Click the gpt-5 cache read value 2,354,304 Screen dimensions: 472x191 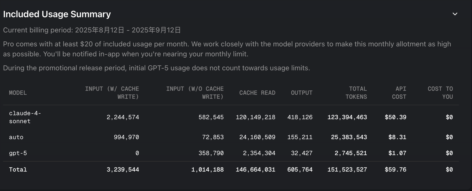(x=259, y=153)
